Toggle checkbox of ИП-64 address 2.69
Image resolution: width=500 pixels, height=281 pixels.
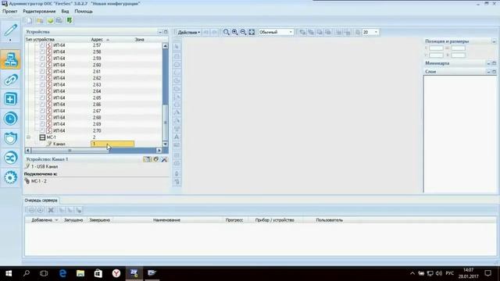click(x=42, y=124)
